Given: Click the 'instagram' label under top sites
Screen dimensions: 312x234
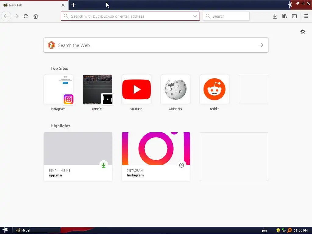Looking at the screenshot, I should pos(58,109).
